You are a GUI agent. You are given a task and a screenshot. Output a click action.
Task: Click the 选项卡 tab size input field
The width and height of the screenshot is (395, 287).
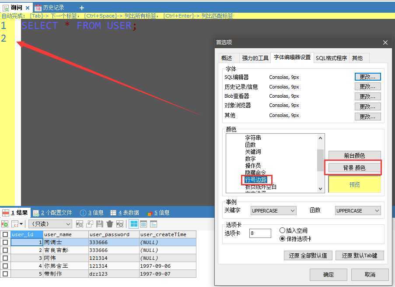pyautogui.click(x=260, y=233)
